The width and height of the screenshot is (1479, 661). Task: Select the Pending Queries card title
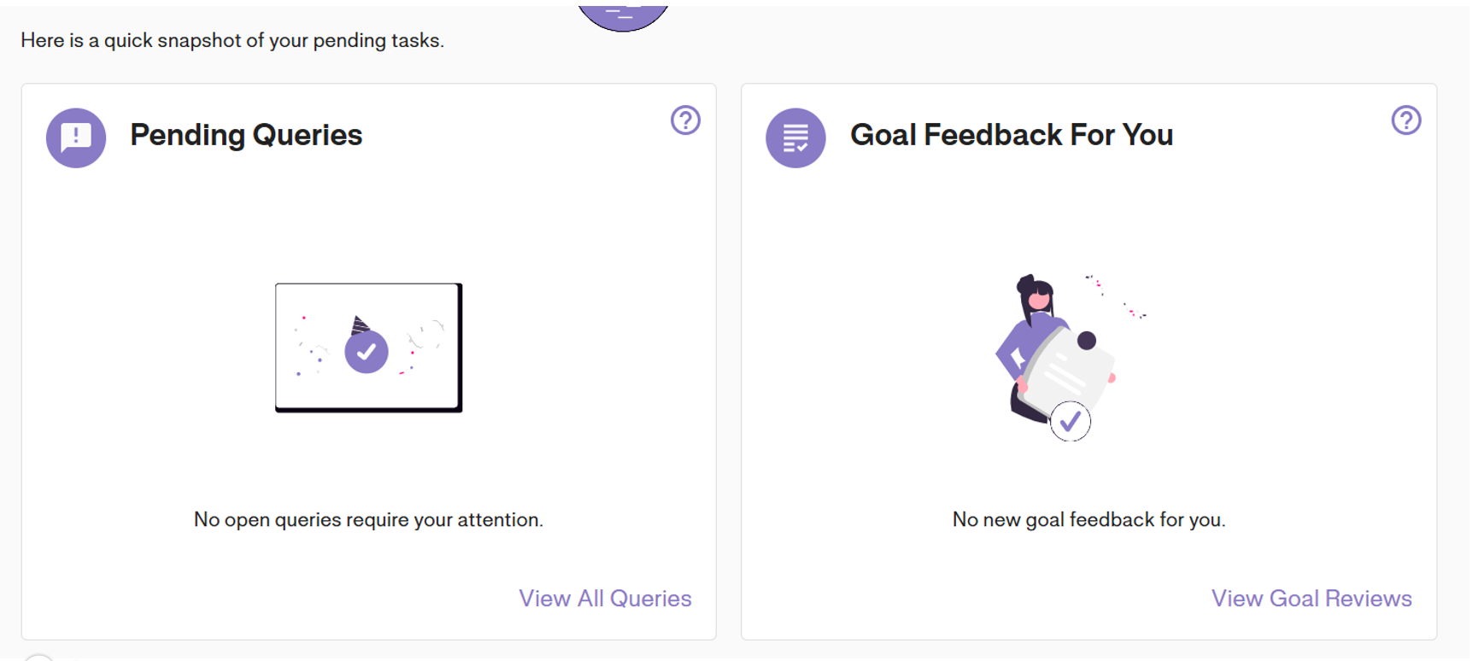[x=246, y=135]
